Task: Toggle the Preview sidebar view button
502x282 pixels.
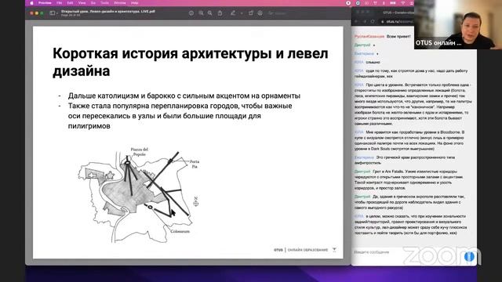Action: pos(53,13)
